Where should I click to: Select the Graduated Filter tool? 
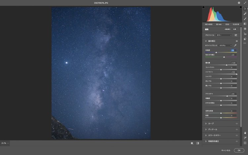[245, 24]
